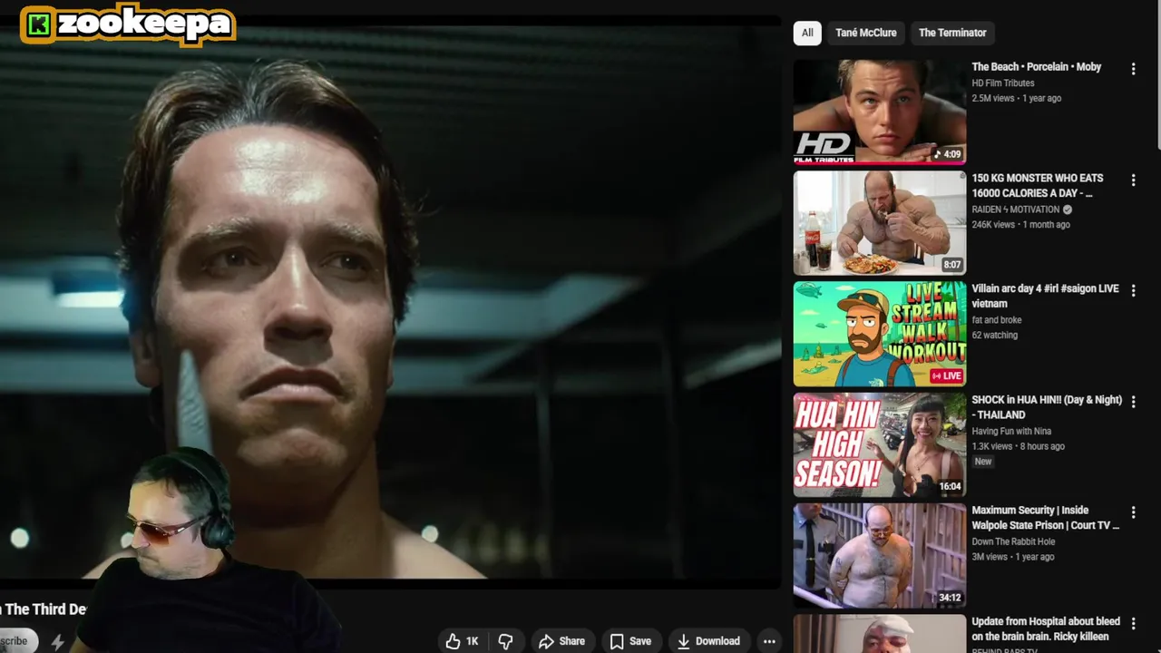Open the Walpole State Prison video thumbnail
Viewport: 1161px width, 653px height.
click(x=880, y=555)
